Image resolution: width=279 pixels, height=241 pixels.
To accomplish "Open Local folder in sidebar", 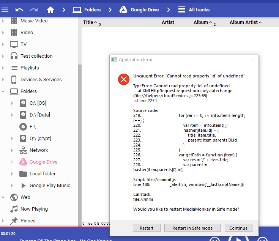I will (42, 174).
